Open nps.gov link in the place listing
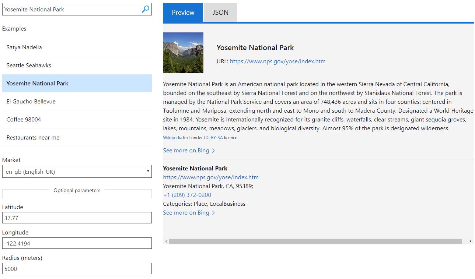Image resolution: width=475 pixels, height=279 pixels. (x=211, y=177)
